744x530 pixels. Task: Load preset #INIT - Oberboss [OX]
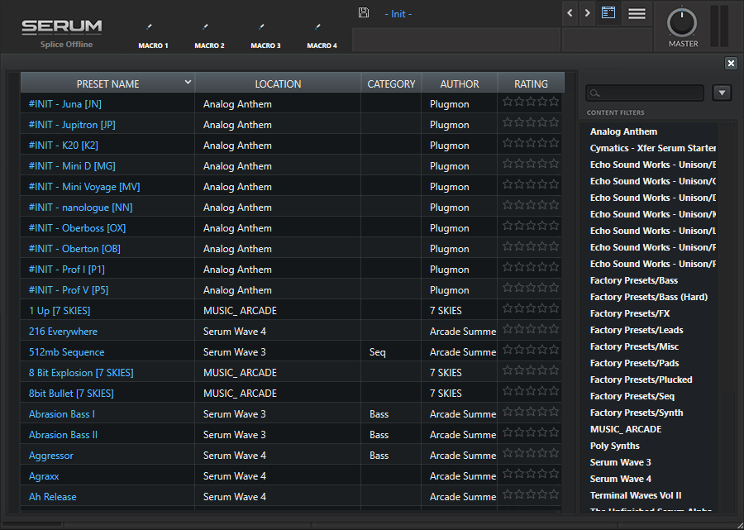click(x=77, y=227)
